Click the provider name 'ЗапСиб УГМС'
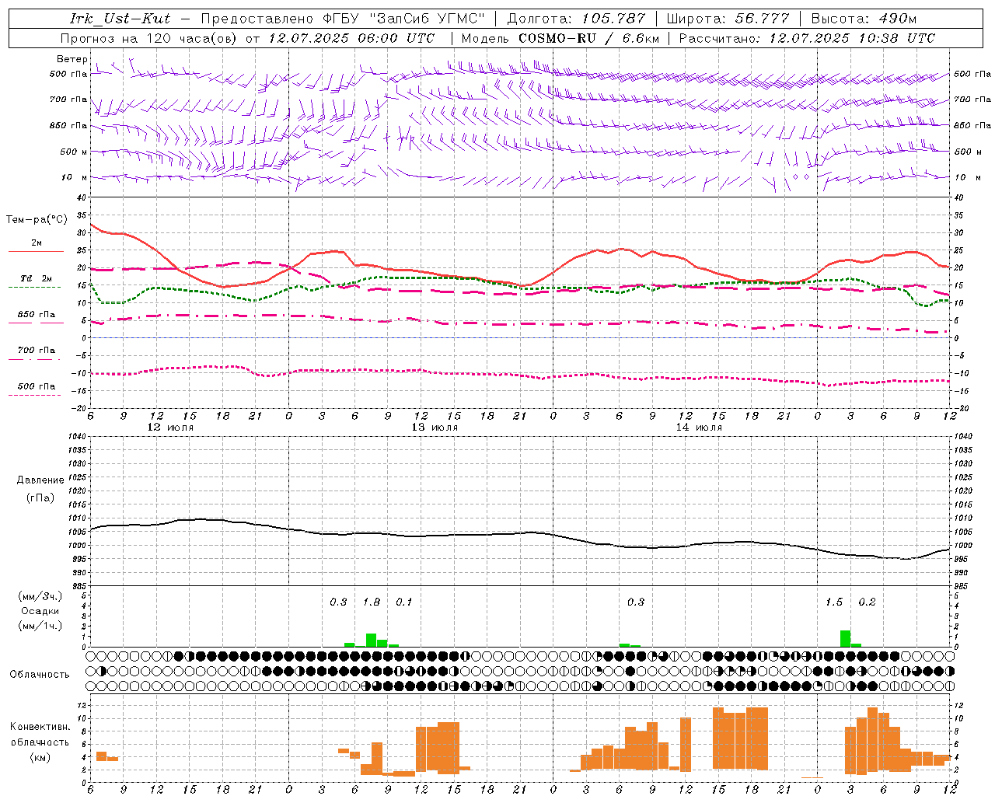Viewport: 995px width, 796px height. [428, 19]
